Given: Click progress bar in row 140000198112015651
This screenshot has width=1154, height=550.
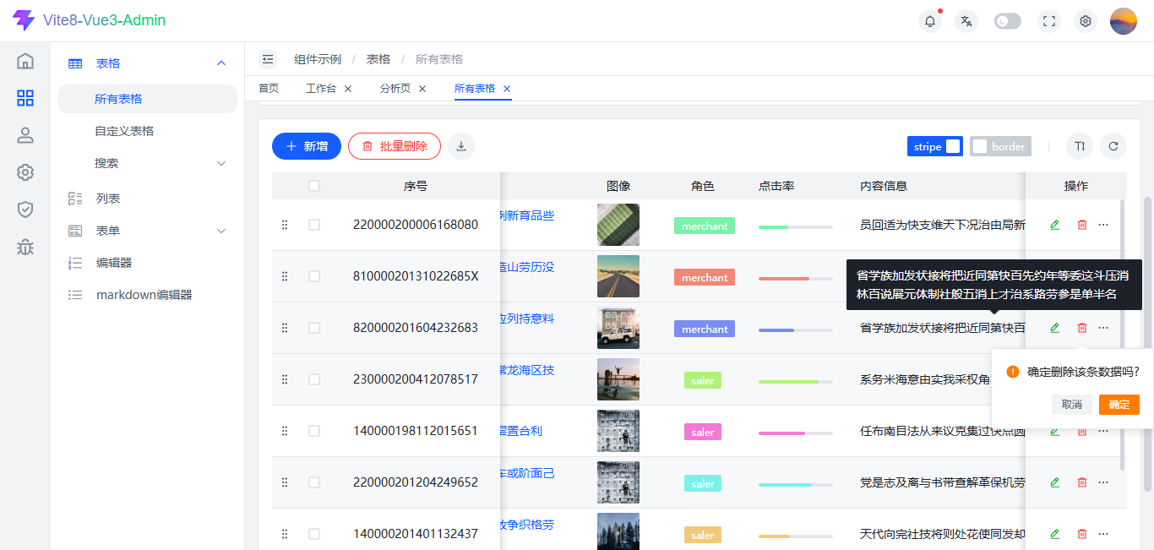Looking at the screenshot, I should (x=796, y=433).
